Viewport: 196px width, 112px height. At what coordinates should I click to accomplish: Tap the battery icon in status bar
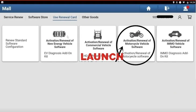click(188, 2)
